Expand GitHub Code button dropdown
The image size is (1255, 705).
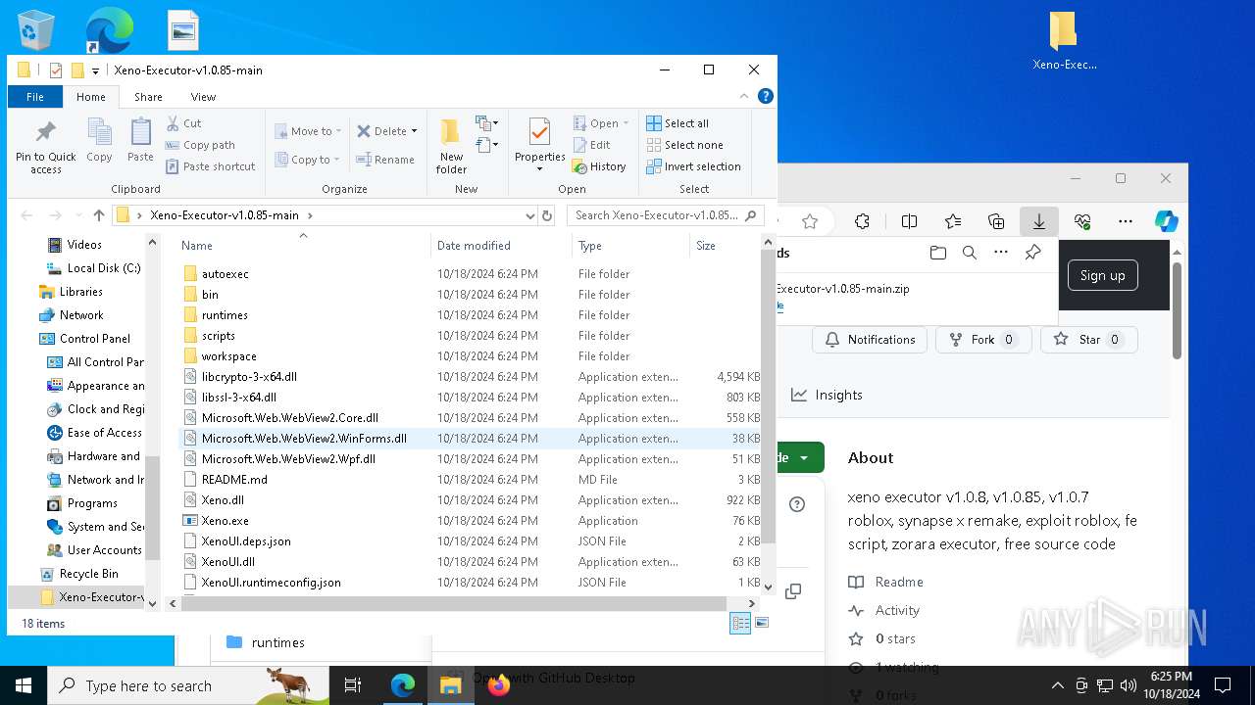tap(804, 457)
